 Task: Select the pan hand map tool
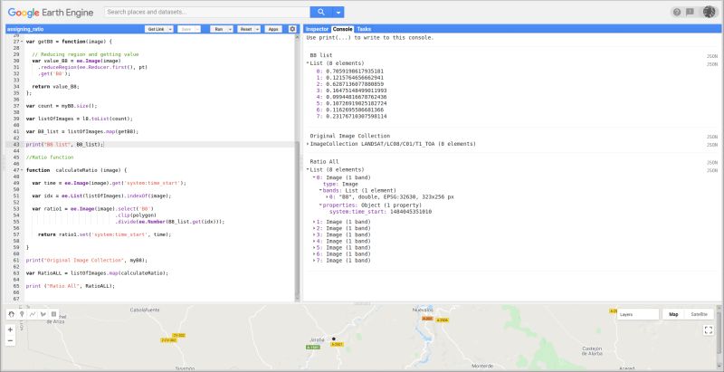pos(12,314)
